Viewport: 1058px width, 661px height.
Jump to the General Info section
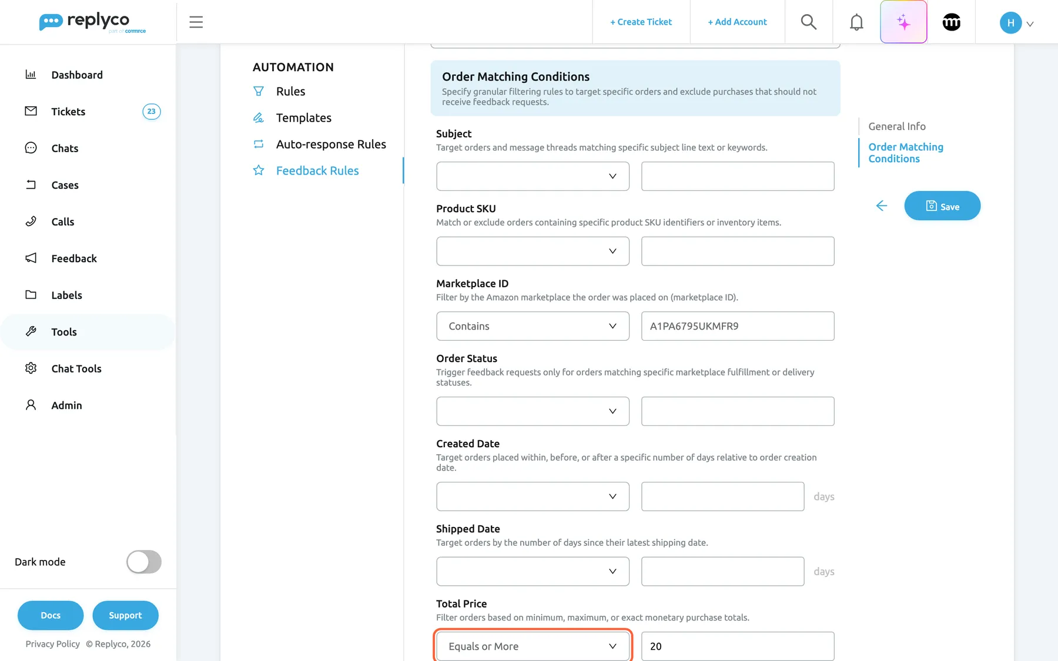(897, 126)
